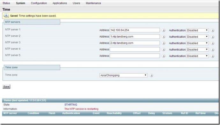220x125 pixels.
Task: Click the empty NTP server 4 address field
Action: (135, 49)
